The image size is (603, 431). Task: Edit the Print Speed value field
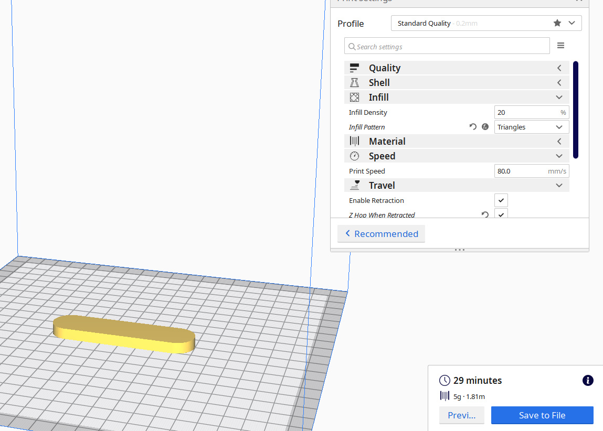532,171
